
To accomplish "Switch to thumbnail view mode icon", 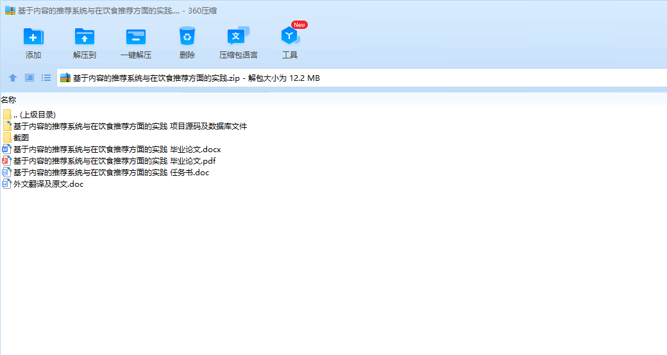I will tap(30, 78).
